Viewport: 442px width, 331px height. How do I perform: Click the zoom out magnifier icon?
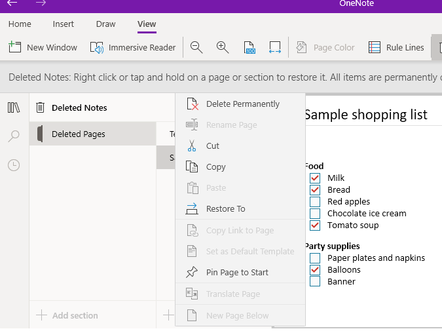click(x=196, y=47)
